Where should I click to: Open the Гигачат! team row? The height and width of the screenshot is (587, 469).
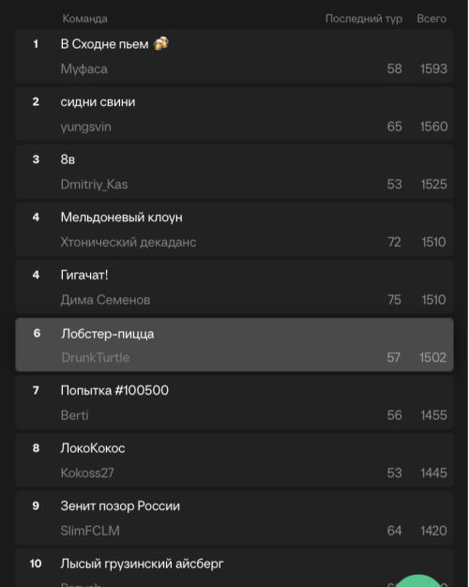(234, 287)
